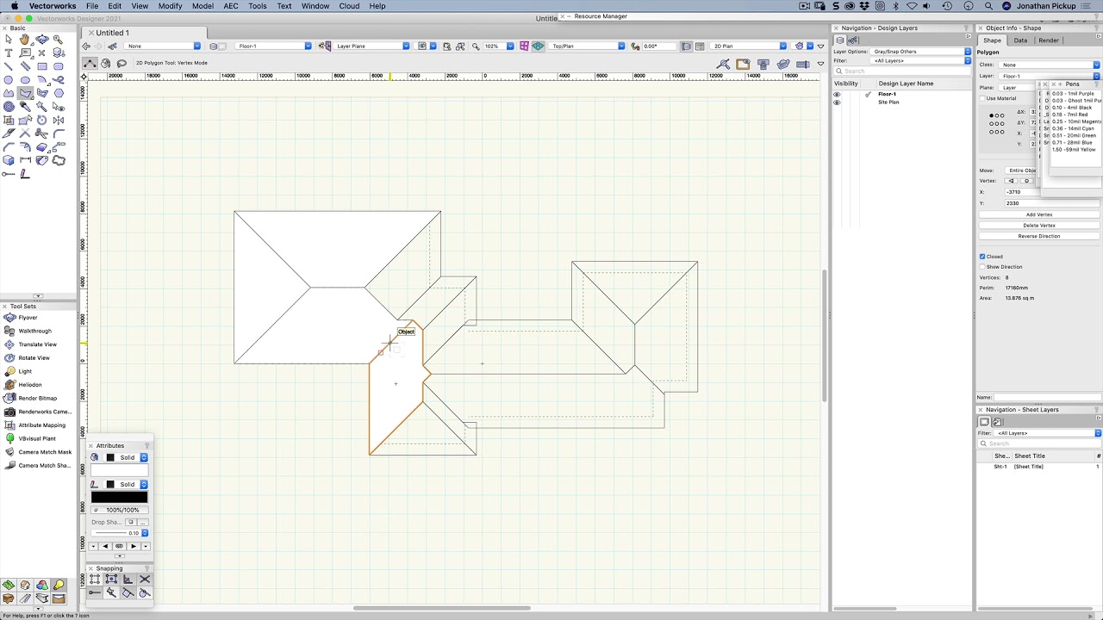Screen dimensions: 1103x620
Task: Select the Linear Dimension tool
Action: [x=25, y=159]
